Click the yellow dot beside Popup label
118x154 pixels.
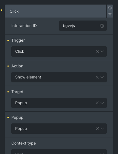coord(8,118)
